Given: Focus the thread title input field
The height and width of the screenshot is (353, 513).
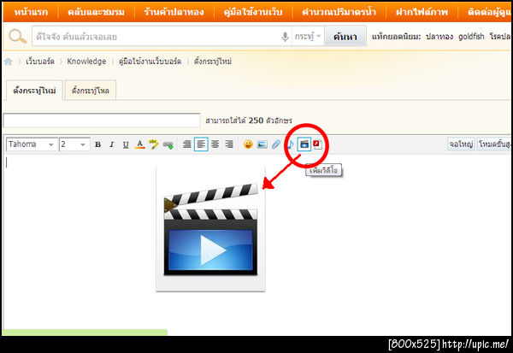Looking at the screenshot, I should [x=102, y=121].
